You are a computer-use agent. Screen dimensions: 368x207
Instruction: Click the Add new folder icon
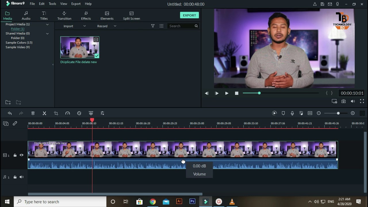tap(8, 102)
